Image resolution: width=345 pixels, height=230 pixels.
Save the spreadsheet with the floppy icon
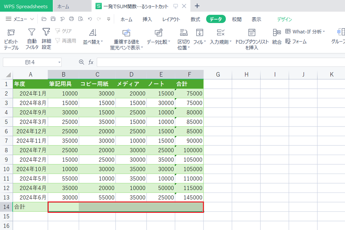[53, 19]
